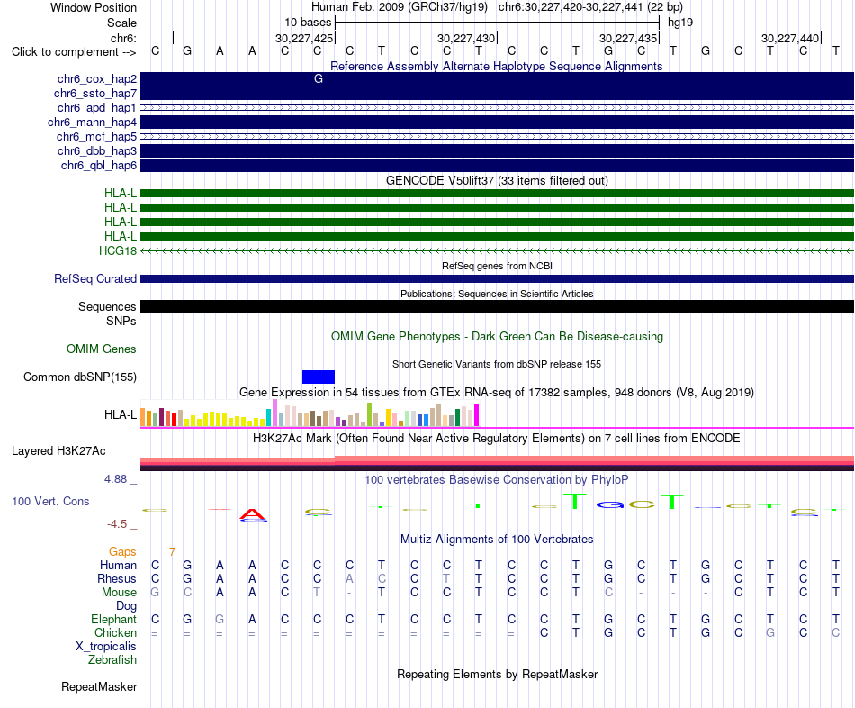The height and width of the screenshot is (708, 855).
Task: Click the blue dbSNP variant box
Action: 319,377
